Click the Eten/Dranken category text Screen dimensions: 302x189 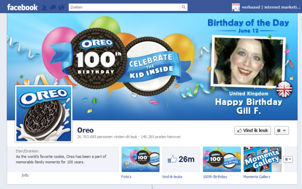(x=27, y=151)
